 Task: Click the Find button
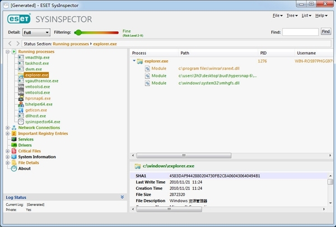click(326, 32)
